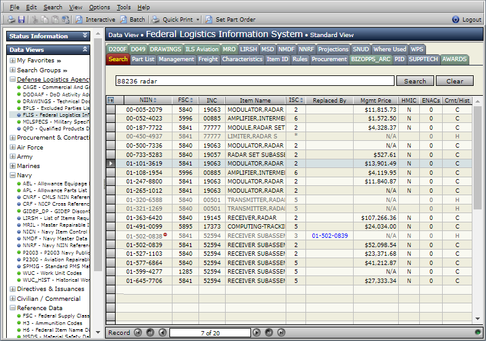Open replaced-by link 01-502-0839
Image resolution: width=486 pixels, height=341 pixels.
tap(330, 236)
